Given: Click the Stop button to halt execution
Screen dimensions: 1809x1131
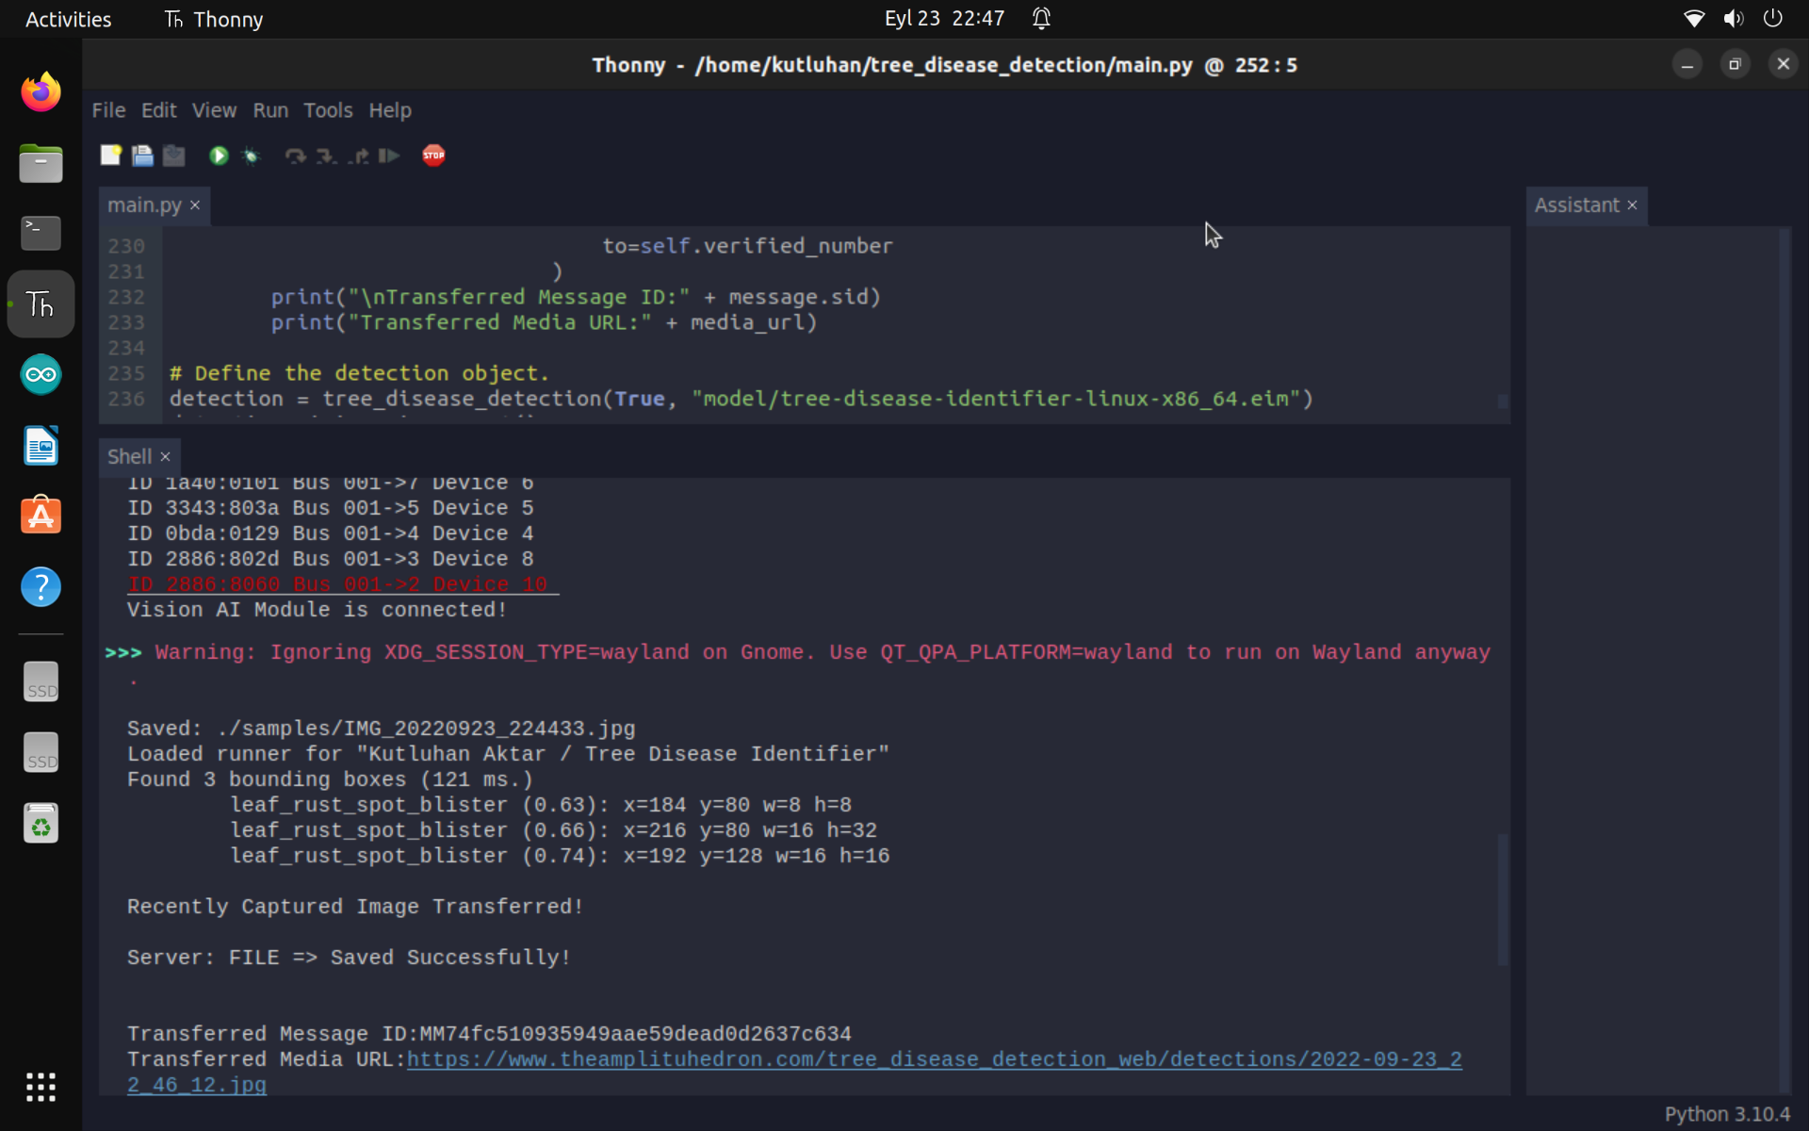Looking at the screenshot, I should (433, 156).
